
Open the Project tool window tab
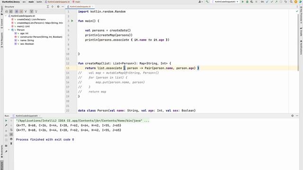point(2,10)
